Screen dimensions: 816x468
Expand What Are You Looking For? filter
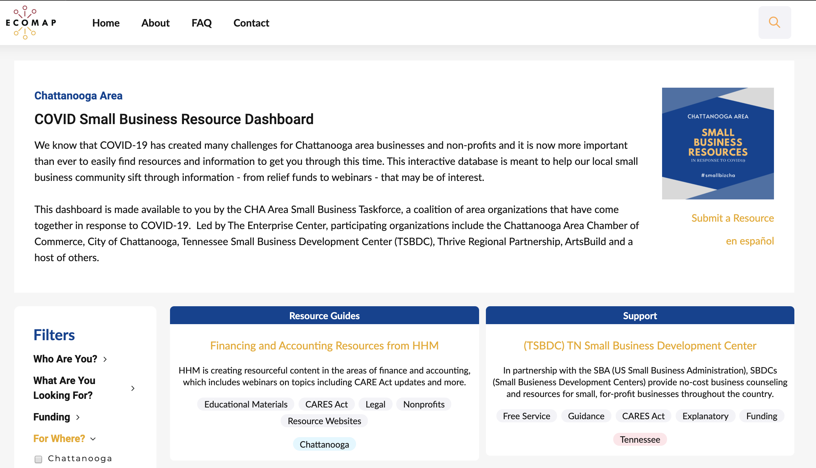[x=84, y=388]
